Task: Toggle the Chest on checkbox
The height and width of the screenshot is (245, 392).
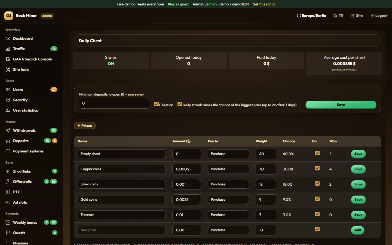Action: pyautogui.click(x=157, y=104)
